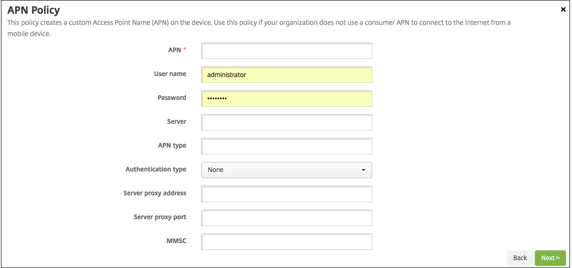Click the APN field label
This screenshot has width=572, height=268.
click(175, 50)
